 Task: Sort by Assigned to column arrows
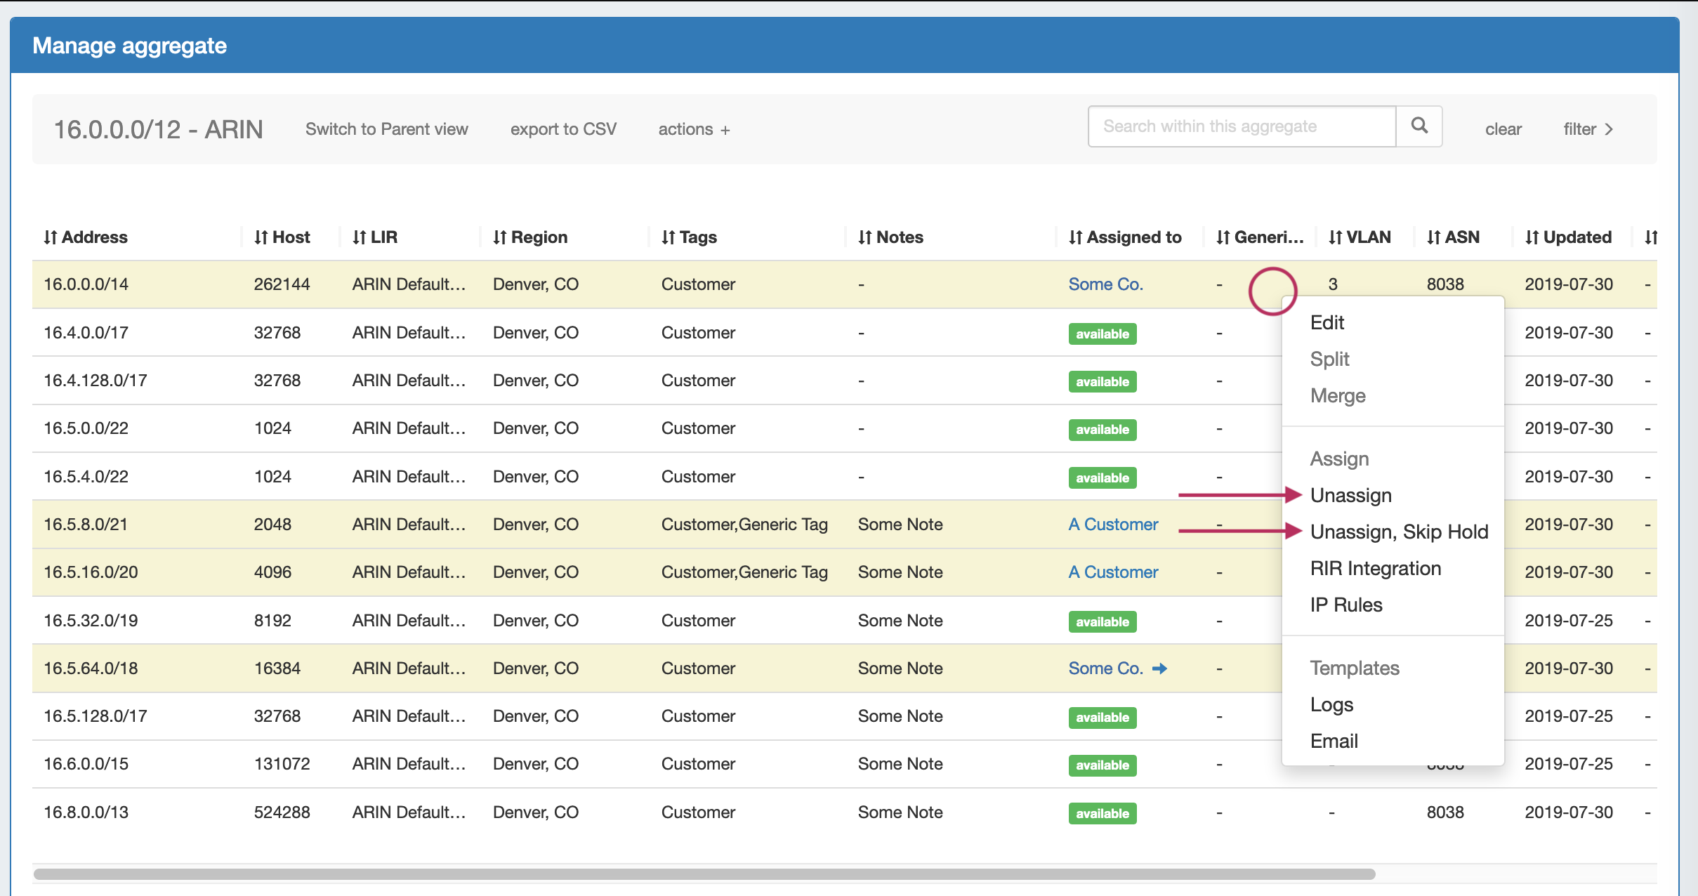pos(1075,237)
